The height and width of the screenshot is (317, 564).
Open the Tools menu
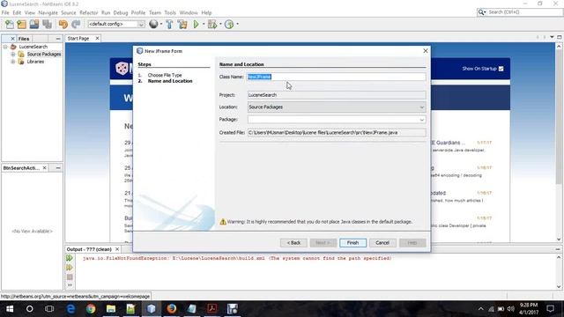click(170, 12)
